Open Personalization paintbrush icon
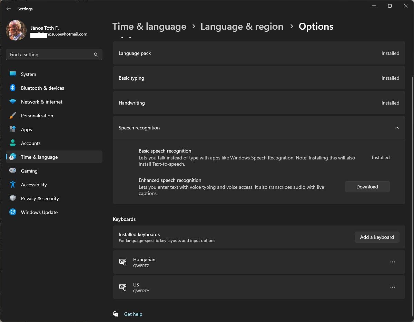 pos(13,116)
